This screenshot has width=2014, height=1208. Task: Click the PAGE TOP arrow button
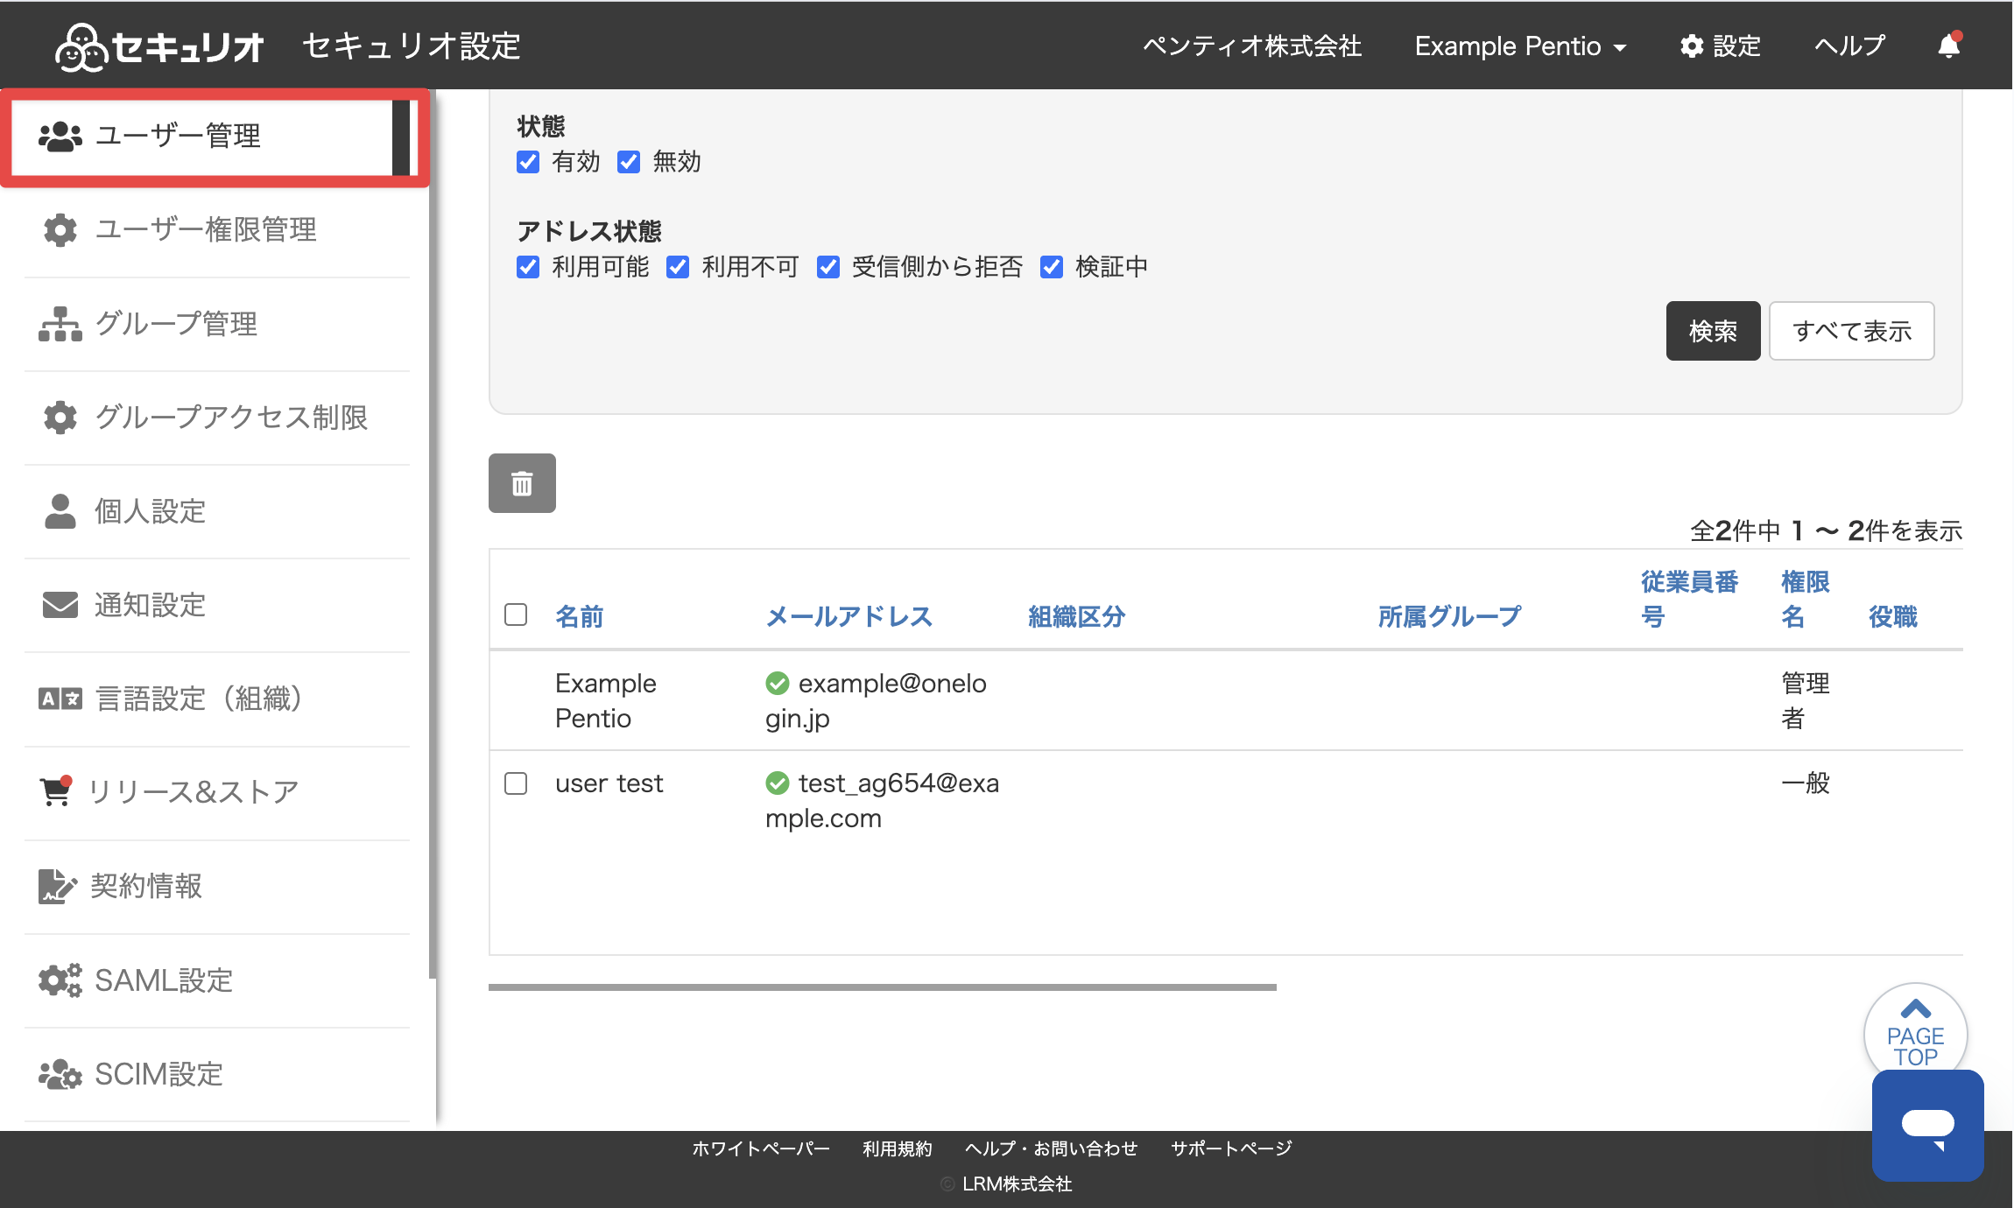click(x=1915, y=1033)
